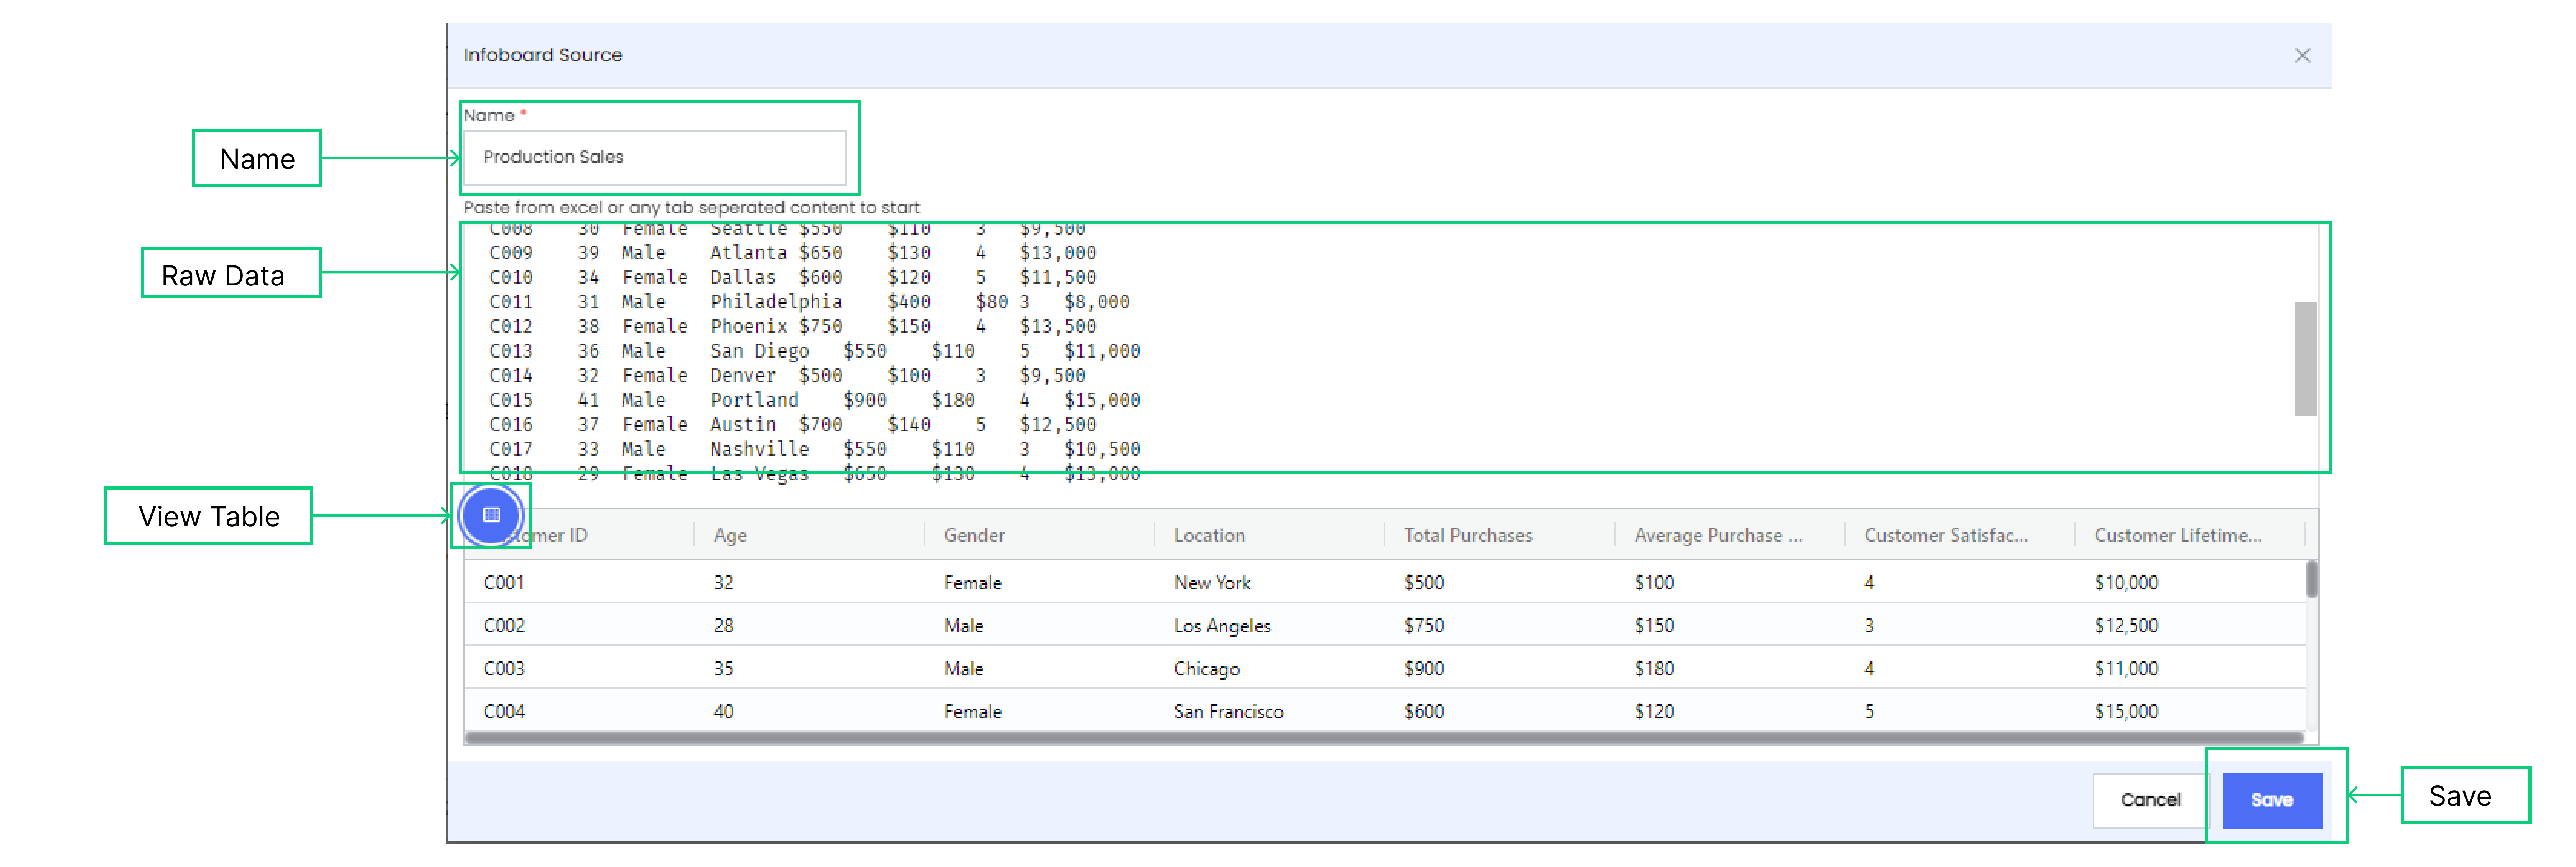Viewport: 2576px width, 867px height.
Task: Close the Infoboard Source dialog
Action: [x=2302, y=55]
